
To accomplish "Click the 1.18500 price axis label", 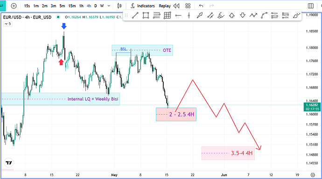I will click(x=312, y=31).
